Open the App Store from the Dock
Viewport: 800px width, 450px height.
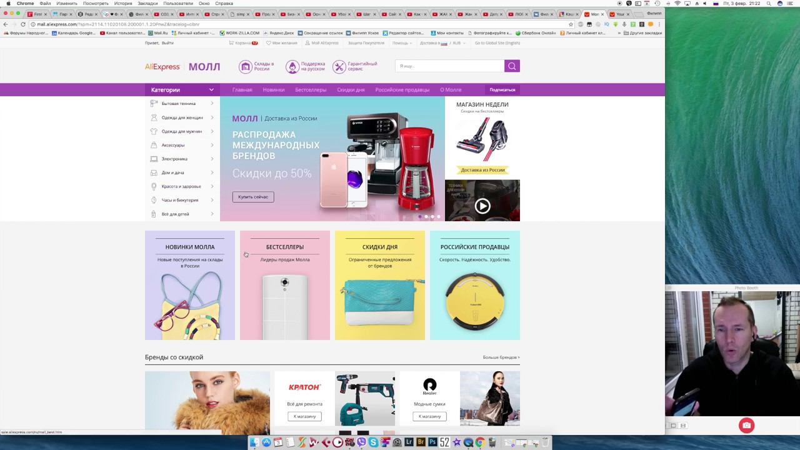click(x=266, y=442)
